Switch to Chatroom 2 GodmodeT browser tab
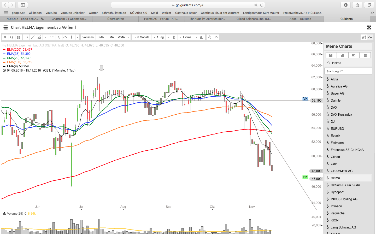The image size is (376, 235). point(69,19)
